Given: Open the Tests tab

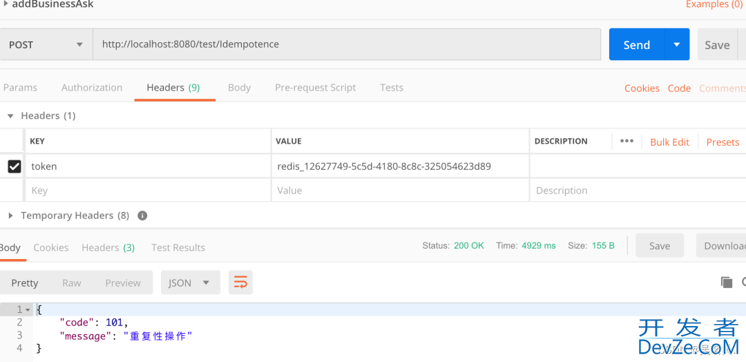Looking at the screenshot, I should pyautogui.click(x=392, y=88).
